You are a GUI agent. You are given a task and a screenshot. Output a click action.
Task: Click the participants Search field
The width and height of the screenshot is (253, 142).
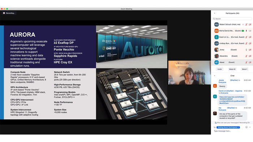(x=232, y=19)
